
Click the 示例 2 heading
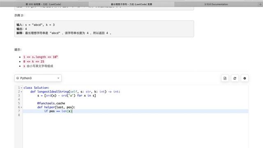[x=19, y=15]
